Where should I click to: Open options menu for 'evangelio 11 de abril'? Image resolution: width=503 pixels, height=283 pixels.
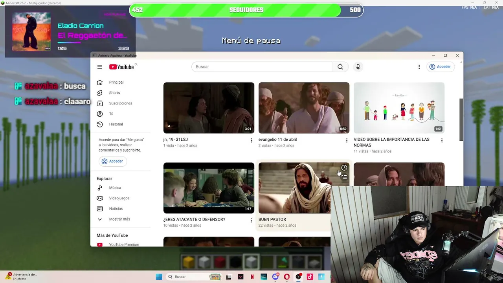(x=347, y=140)
